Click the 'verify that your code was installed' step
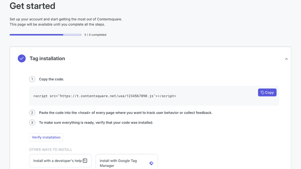 coord(96,123)
